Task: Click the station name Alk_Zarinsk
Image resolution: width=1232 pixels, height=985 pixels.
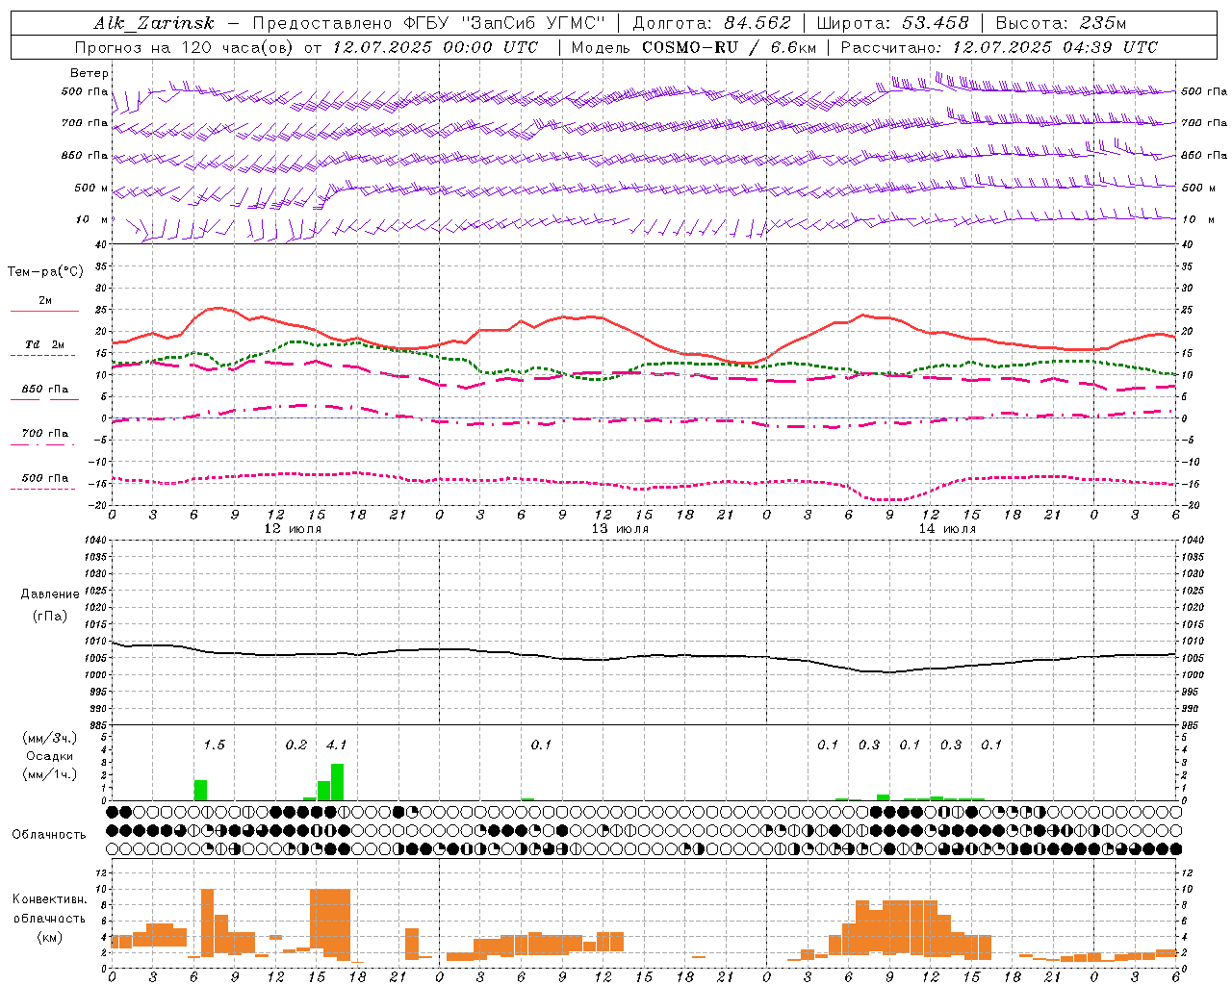Action: pyautogui.click(x=154, y=23)
